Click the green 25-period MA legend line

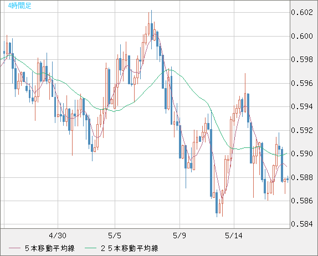tap(90, 248)
